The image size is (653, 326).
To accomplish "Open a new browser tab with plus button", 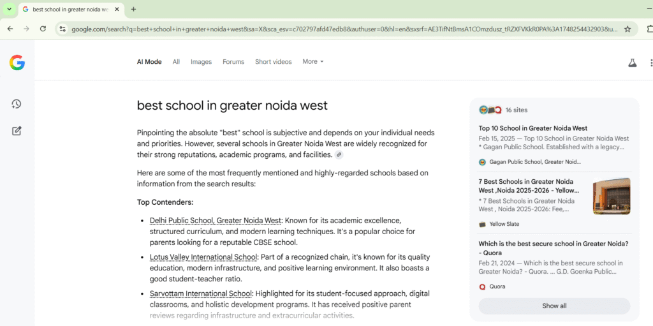I will 133,9.
